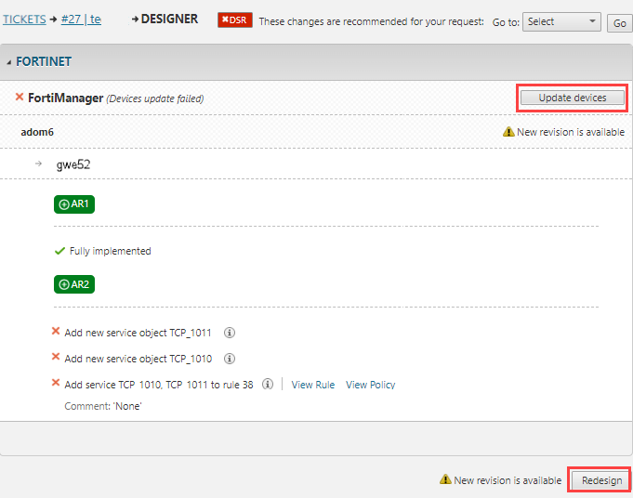Click the Devices update failed status

(155, 98)
